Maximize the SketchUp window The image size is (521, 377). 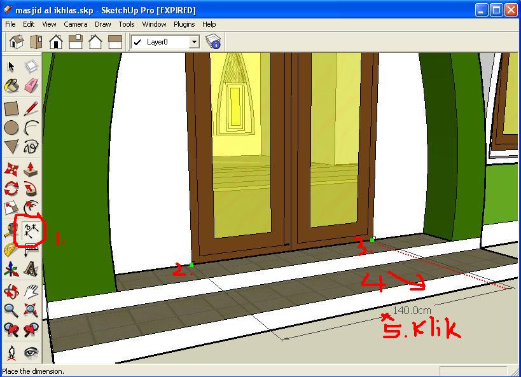click(496, 10)
